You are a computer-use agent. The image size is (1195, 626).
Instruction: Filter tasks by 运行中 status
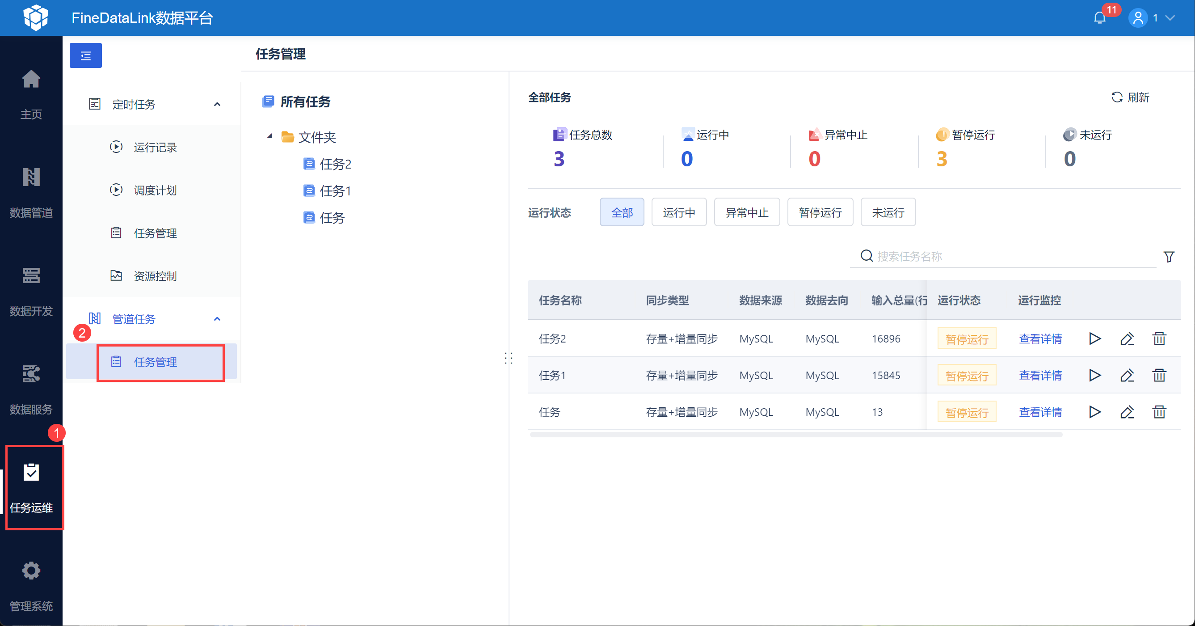tap(679, 212)
